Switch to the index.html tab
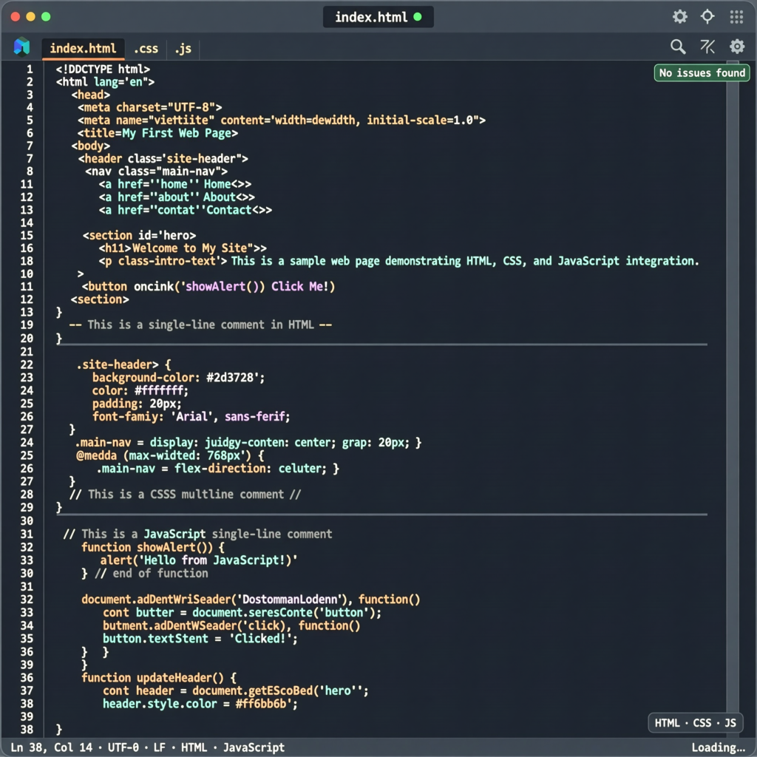Screen dimensions: 757x757 (83, 49)
